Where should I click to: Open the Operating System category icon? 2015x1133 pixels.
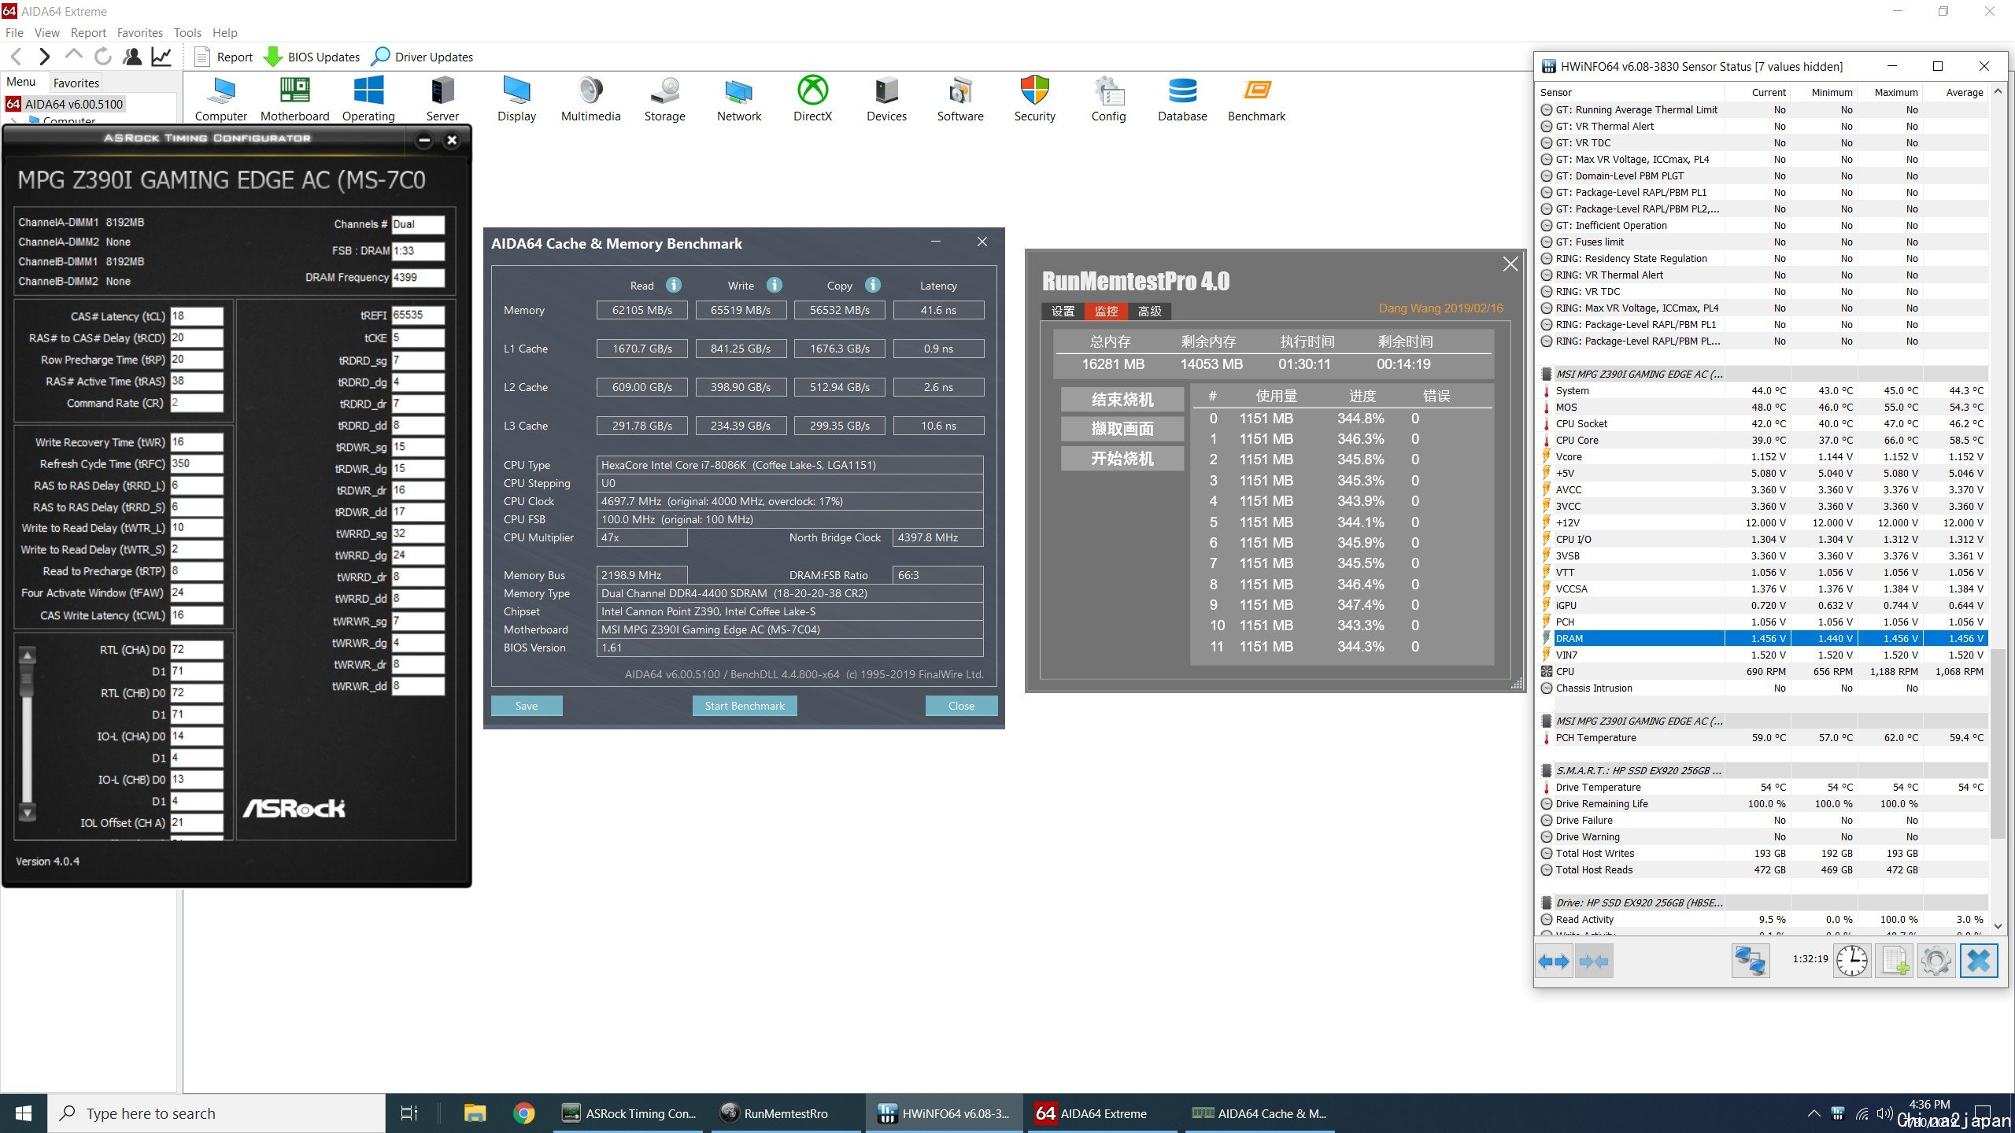(368, 98)
